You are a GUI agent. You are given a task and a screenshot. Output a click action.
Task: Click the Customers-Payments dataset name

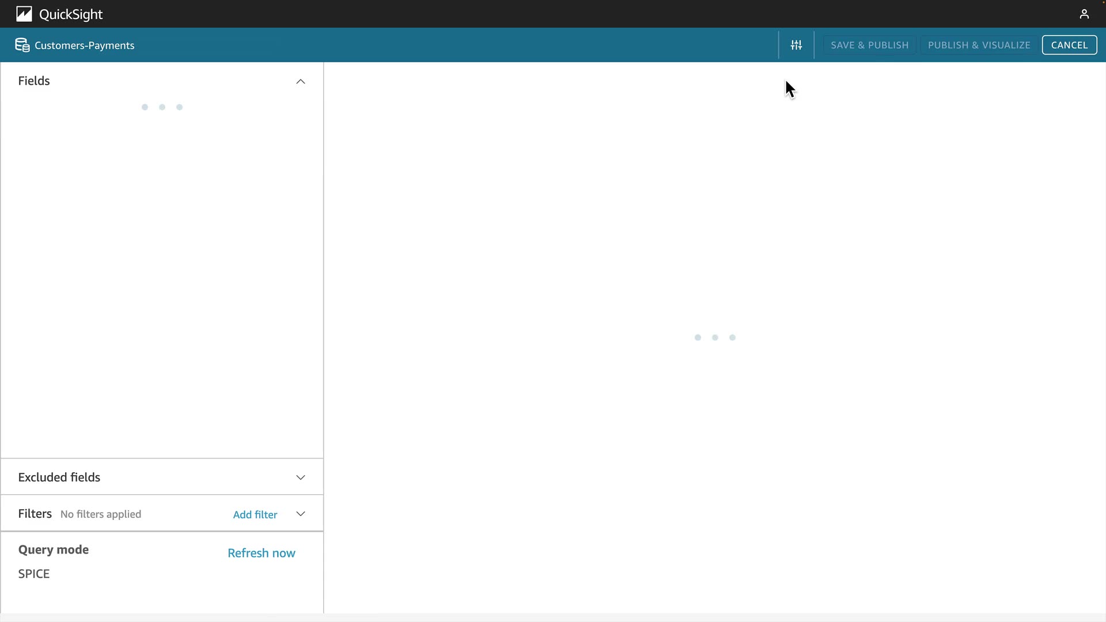click(84, 45)
